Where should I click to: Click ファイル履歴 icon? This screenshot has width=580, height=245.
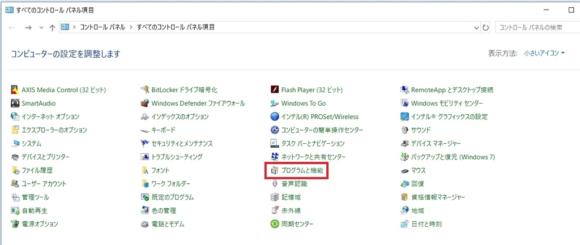click(x=15, y=170)
